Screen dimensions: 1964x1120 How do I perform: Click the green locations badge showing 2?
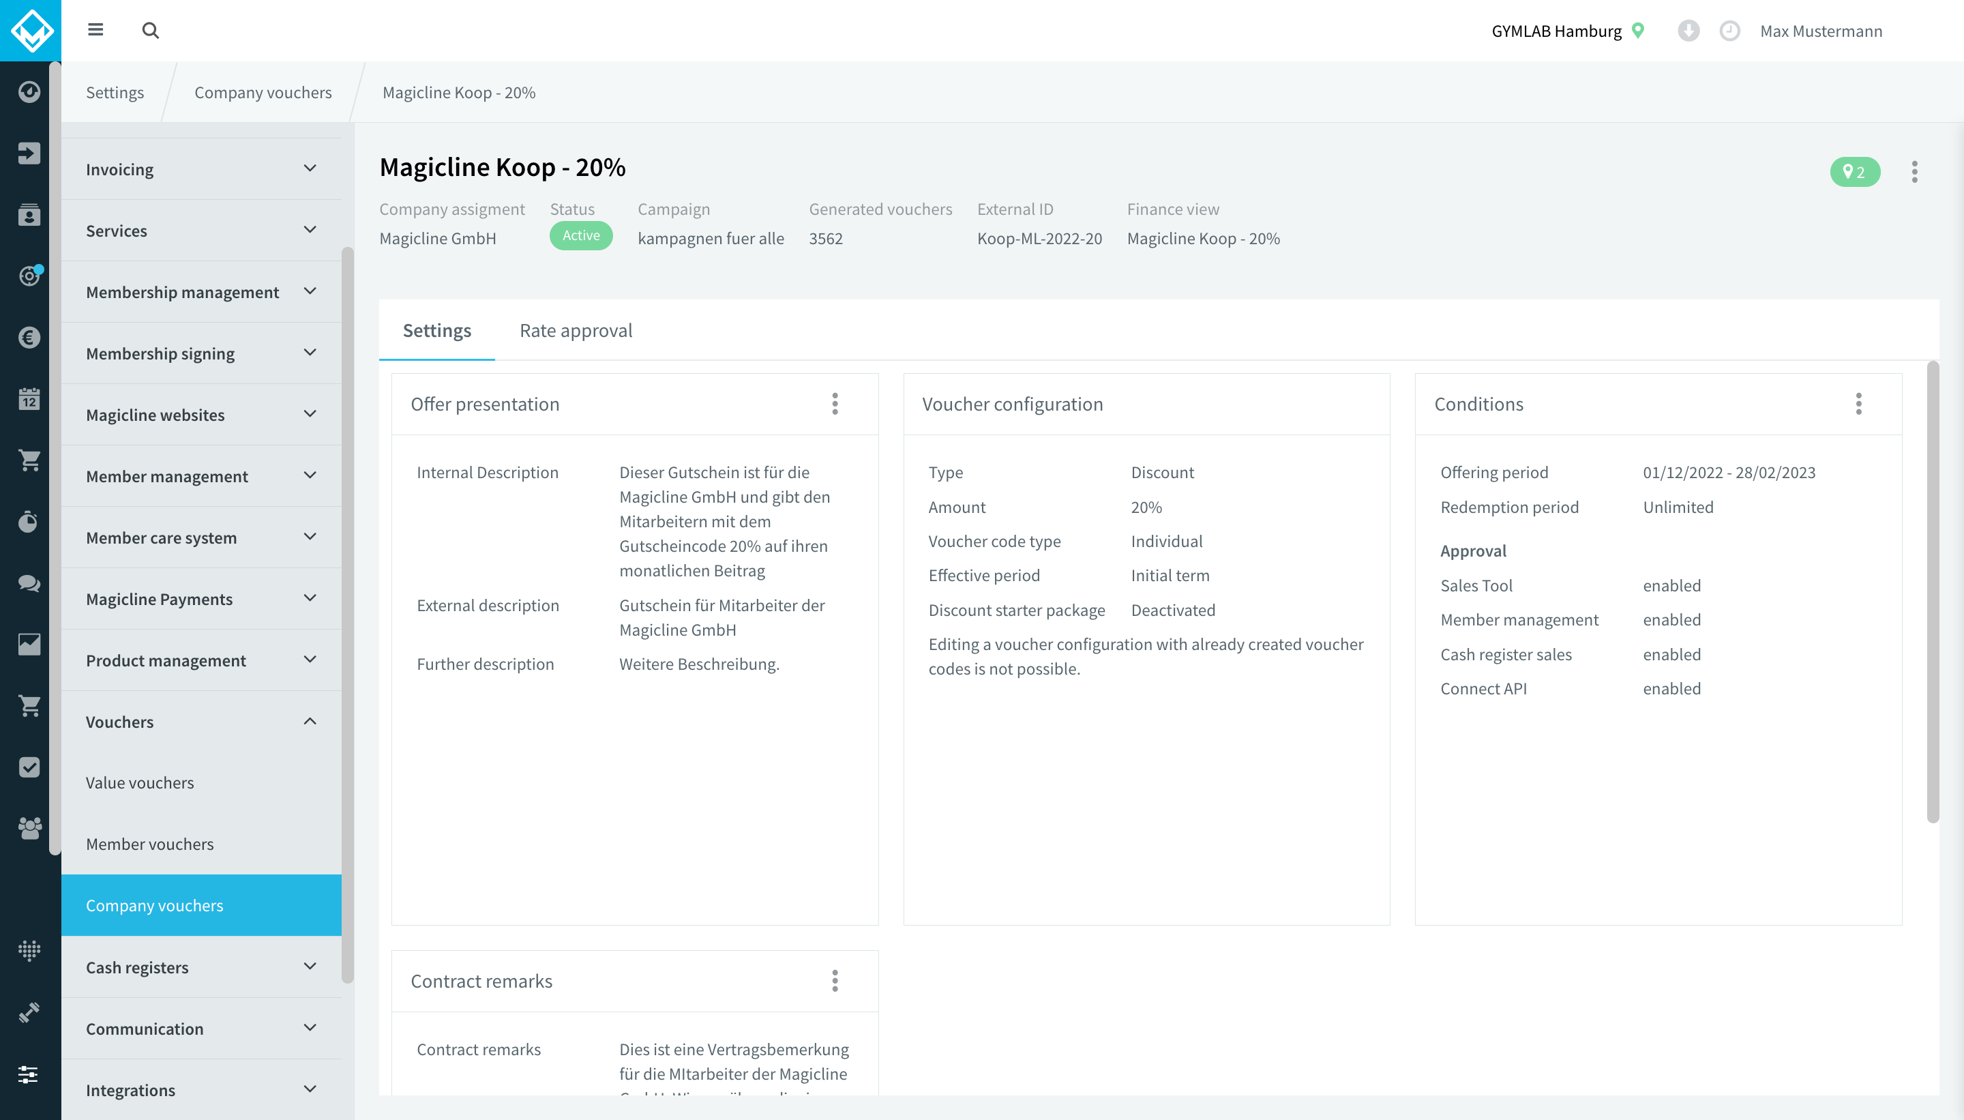(x=1855, y=171)
